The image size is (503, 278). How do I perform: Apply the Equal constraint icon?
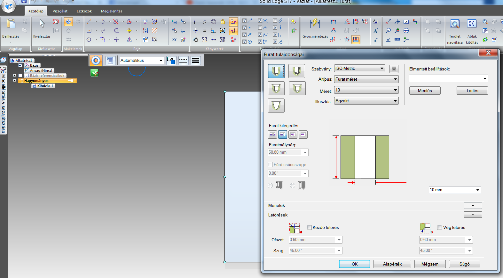205,31
